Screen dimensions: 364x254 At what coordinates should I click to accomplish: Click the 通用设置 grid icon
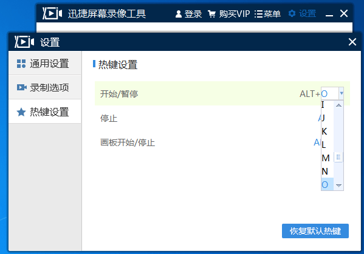pos(21,64)
